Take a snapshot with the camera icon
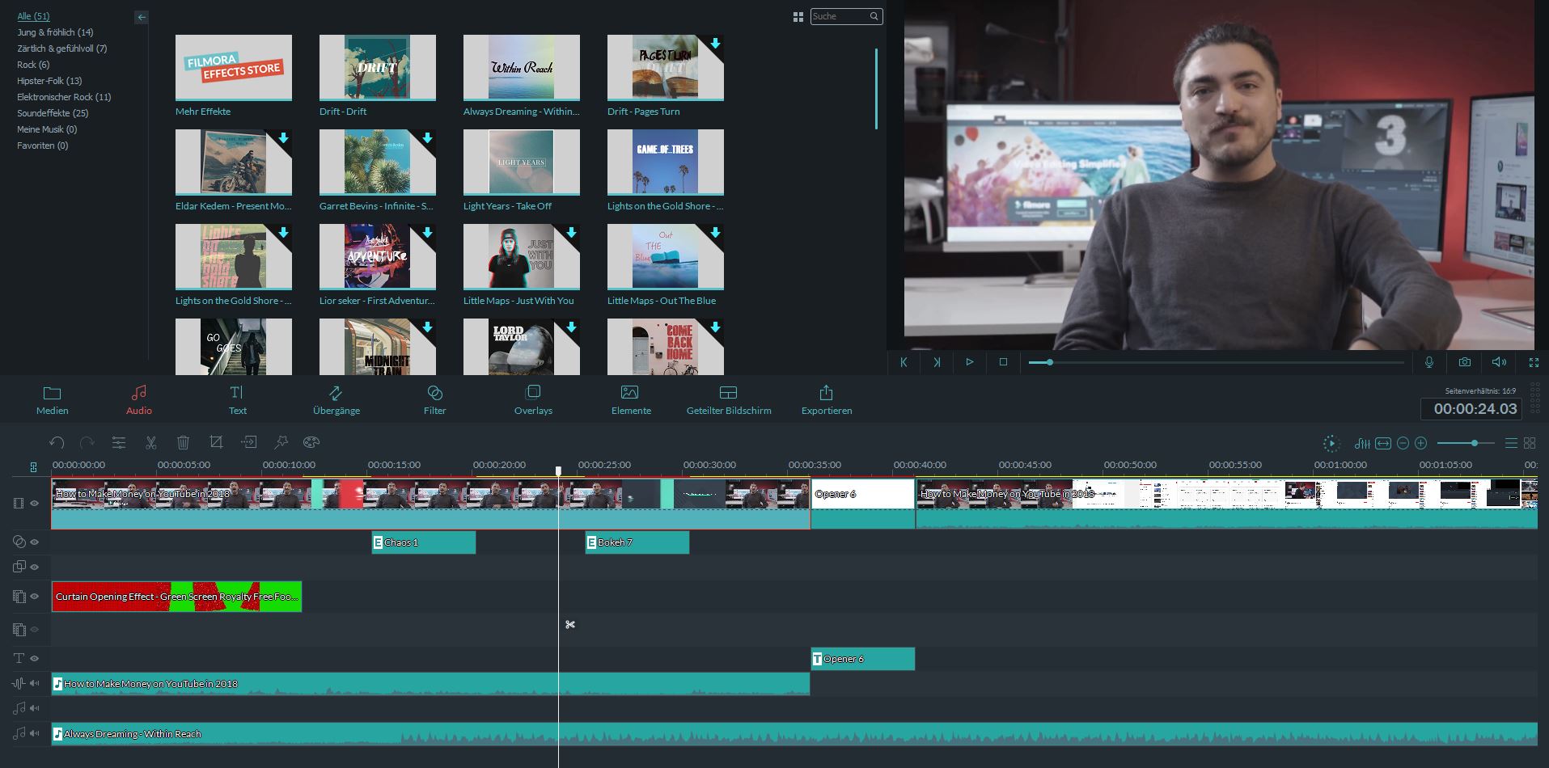Screen dimensions: 1549x768 point(1465,362)
